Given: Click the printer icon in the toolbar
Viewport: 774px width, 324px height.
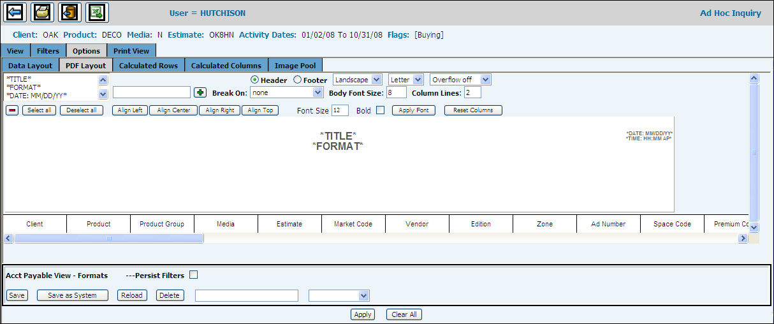Looking at the screenshot, I should click(42, 12).
